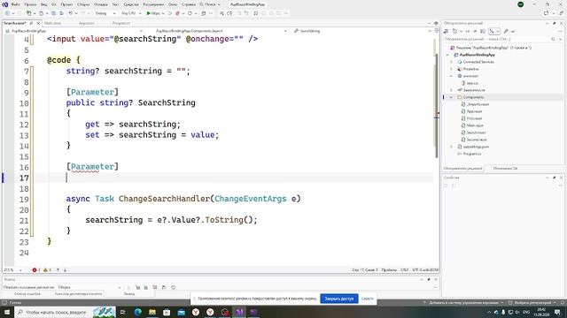This screenshot has height=318, width=567.
Task: Switch to the Вывод bottom tab
Action: [129, 294]
